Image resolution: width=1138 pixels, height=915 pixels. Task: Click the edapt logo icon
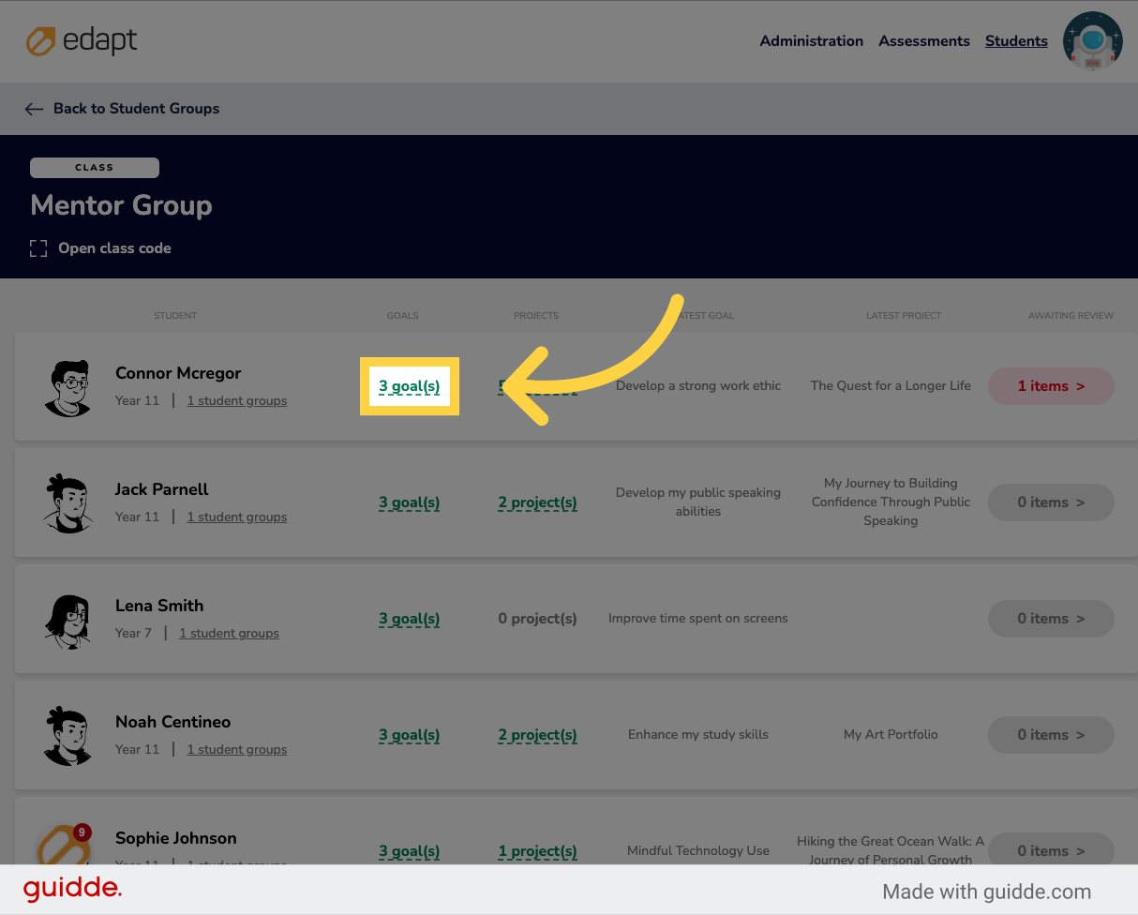click(41, 41)
